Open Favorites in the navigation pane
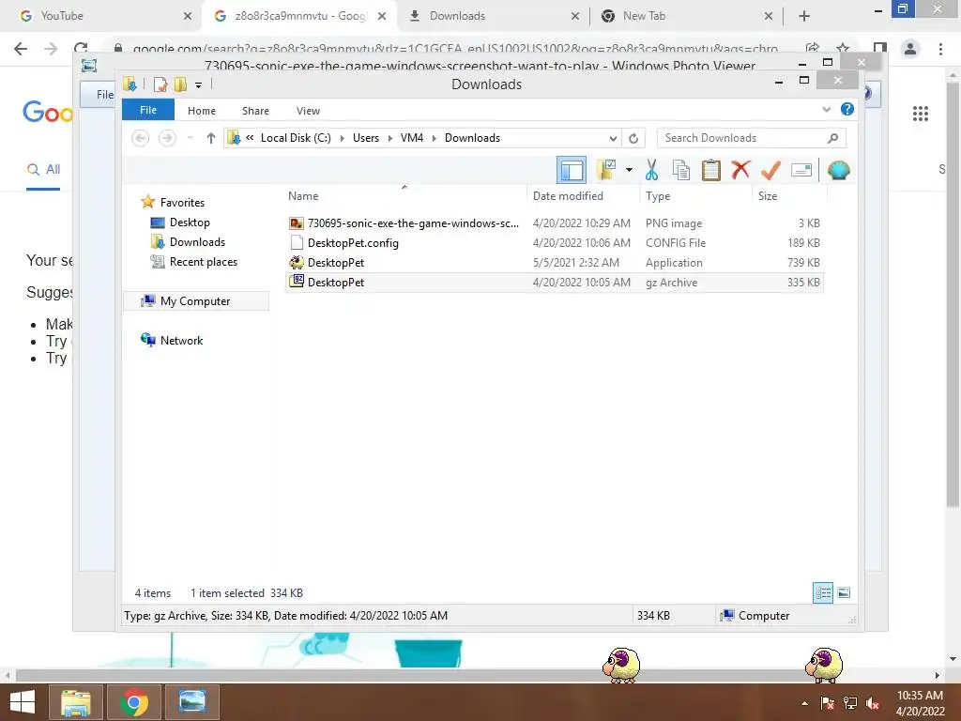This screenshot has height=721, width=961. click(x=182, y=203)
